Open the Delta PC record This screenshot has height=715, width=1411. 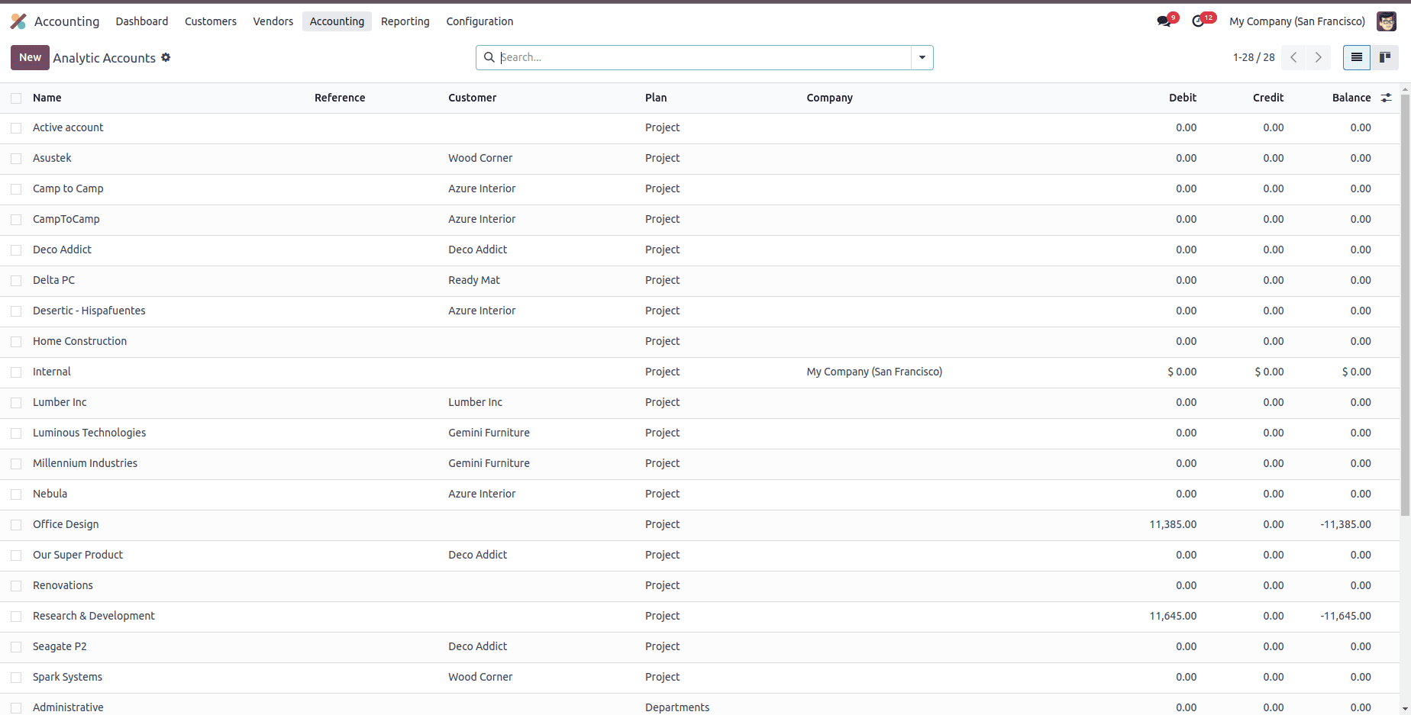pos(54,280)
